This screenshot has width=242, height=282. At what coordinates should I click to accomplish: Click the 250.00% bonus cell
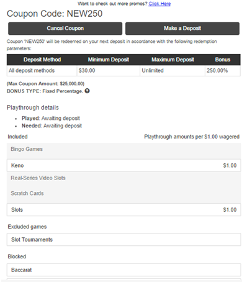[x=223, y=71]
